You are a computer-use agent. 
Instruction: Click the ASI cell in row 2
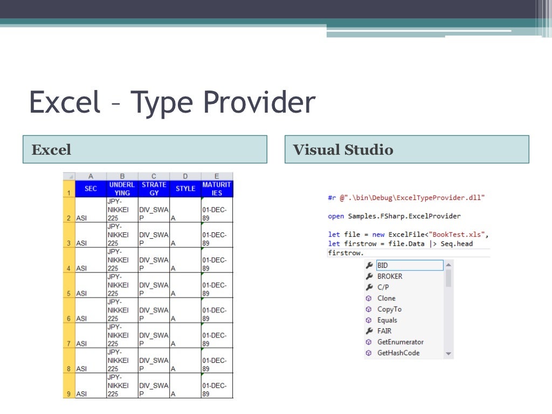(91, 210)
